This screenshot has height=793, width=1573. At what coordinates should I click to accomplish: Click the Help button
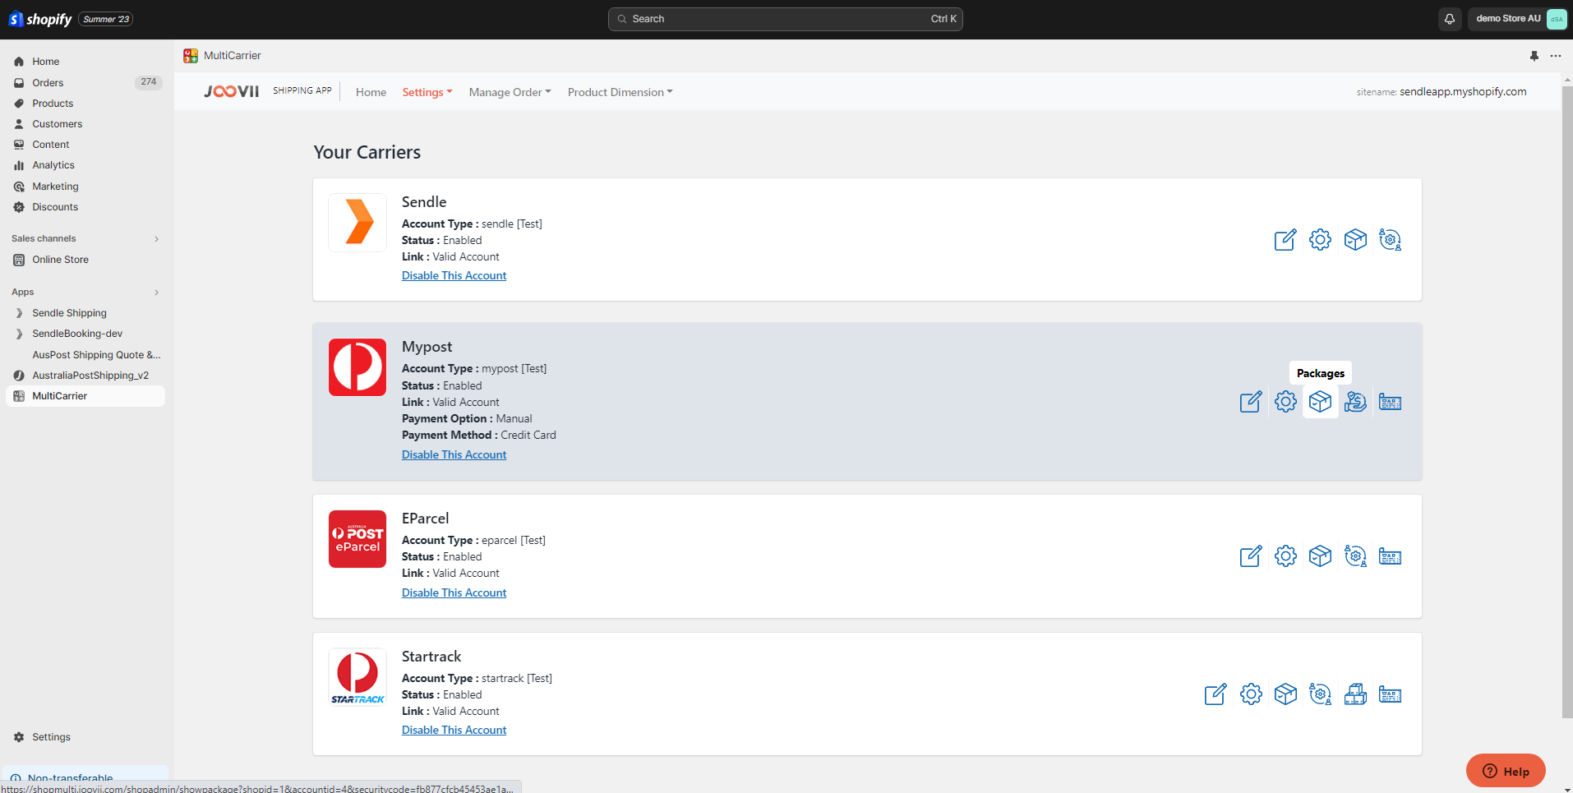tap(1506, 771)
